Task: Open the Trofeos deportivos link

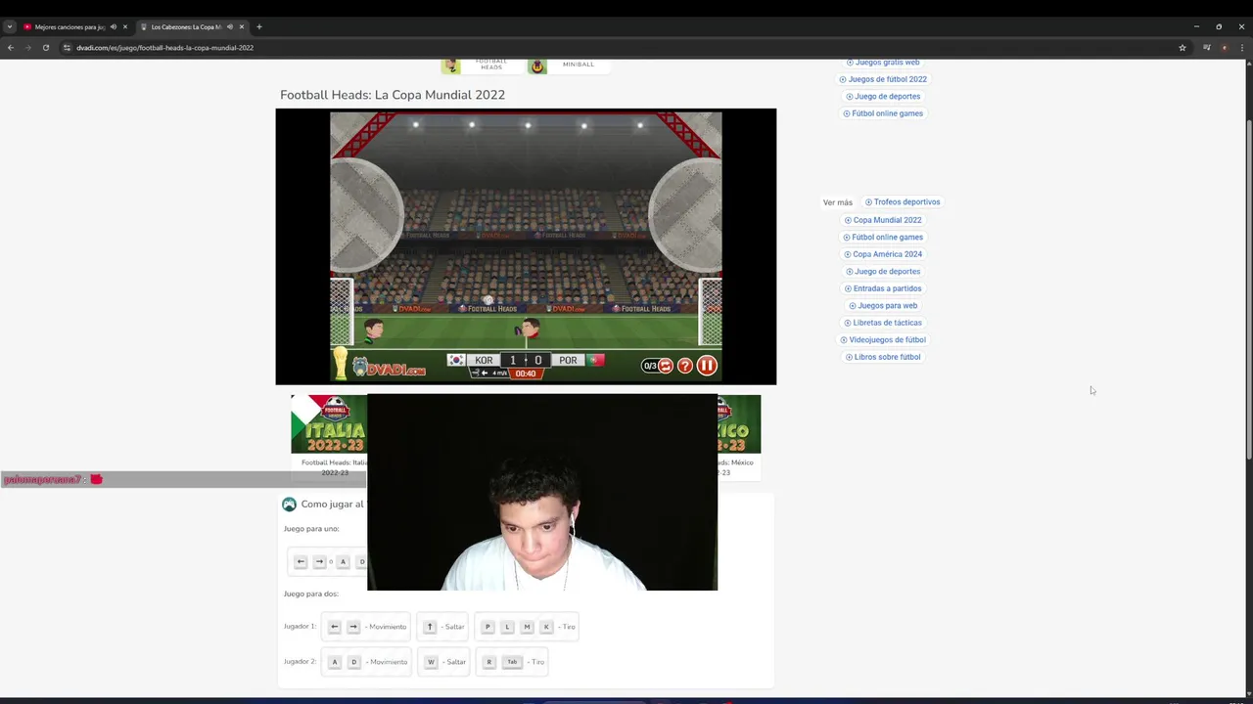Action: pyautogui.click(x=903, y=202)
